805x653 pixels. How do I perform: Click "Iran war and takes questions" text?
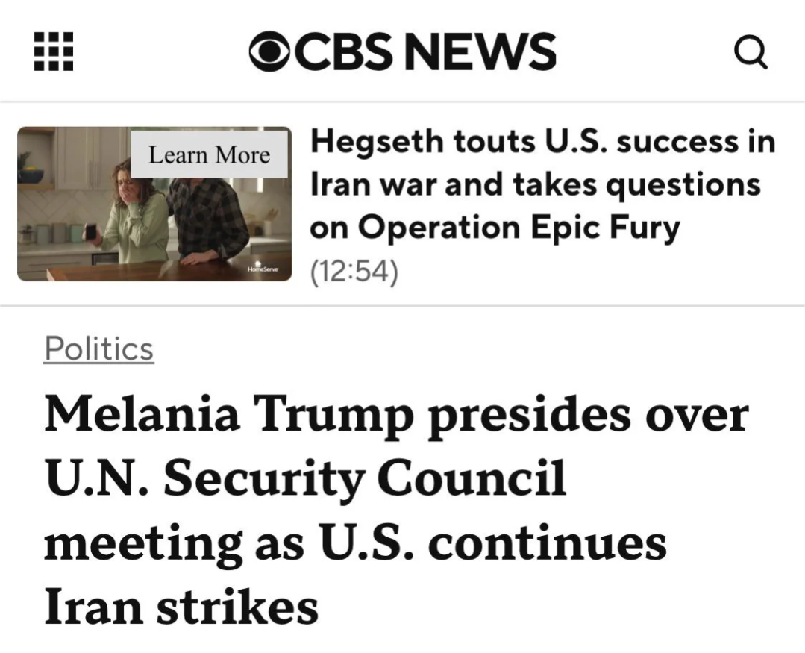[x=534, y=184]
